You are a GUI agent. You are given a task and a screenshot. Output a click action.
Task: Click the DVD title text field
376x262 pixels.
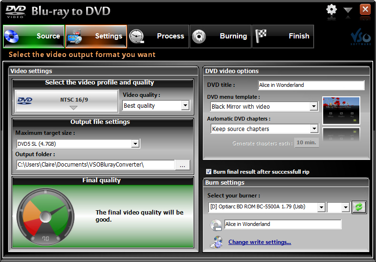click(x=311, y=85)
